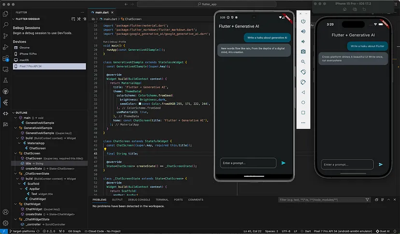
Task: Collapse ChatScreen class in outline
Action: coord(15,154)
